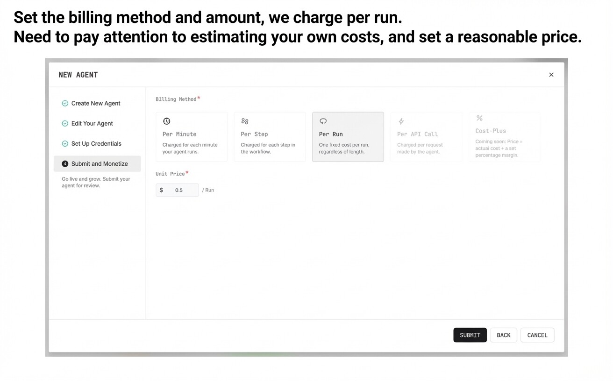Viewport: 613px width, 381px height.
Task: Open the Submit and Monetize step
Action: click(100, 164)
